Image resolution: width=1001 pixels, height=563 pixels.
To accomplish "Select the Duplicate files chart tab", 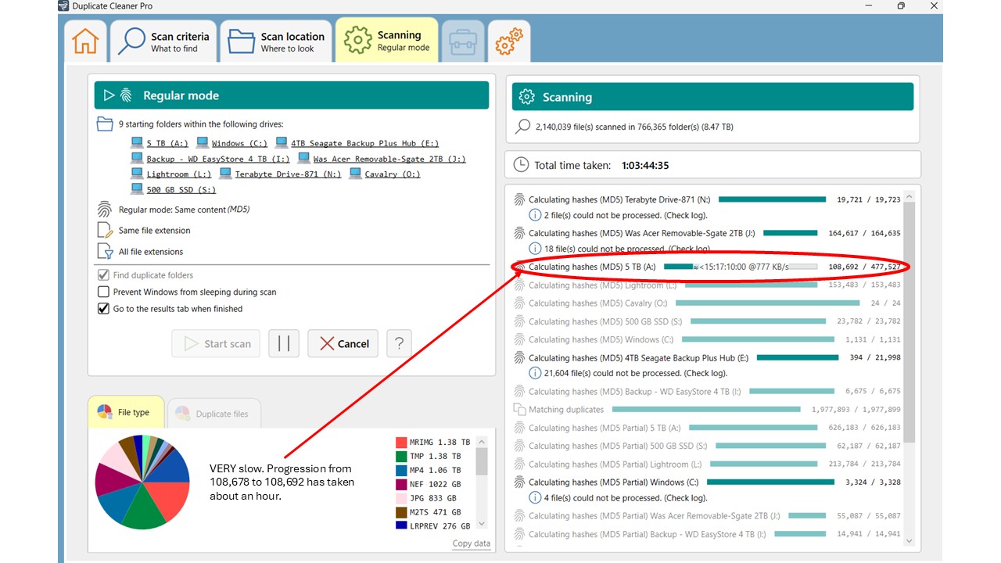I will pyautogui.click(x=213, y=414).
